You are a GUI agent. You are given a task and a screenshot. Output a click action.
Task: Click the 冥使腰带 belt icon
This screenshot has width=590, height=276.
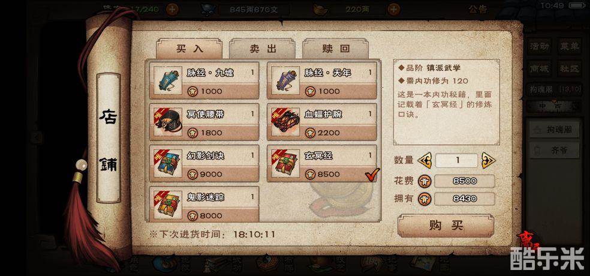168,122
